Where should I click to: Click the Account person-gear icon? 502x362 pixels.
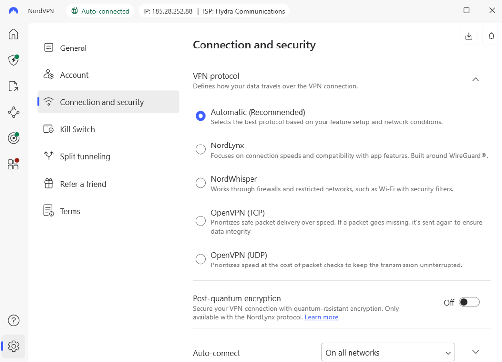click(x=49, y=74)
